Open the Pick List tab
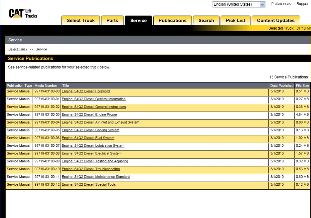The width and height of the screenshot is (311, 218). coord(236,21)
